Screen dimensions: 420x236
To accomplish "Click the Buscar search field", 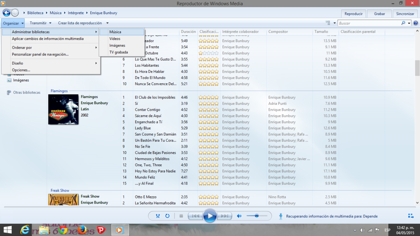I will tap(368, 23).
